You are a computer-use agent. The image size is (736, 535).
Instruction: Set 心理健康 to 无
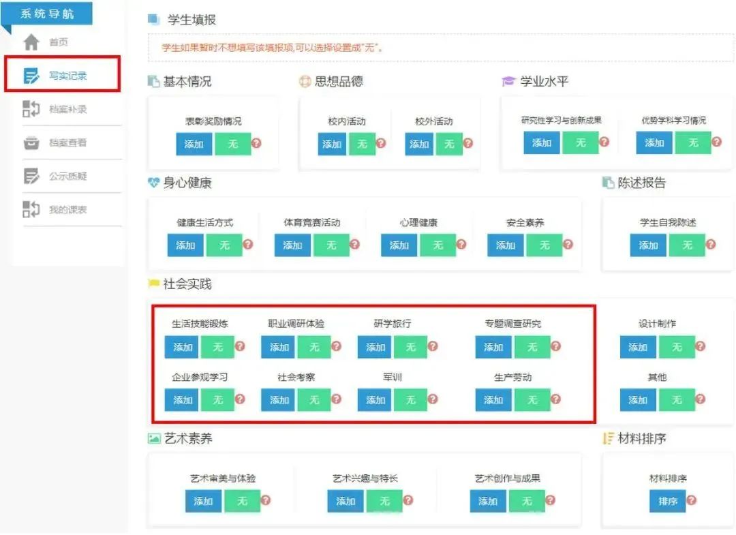[439, 245]
